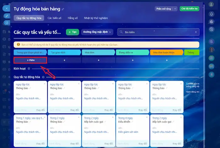The width and height of the screenshot is (220, 148).
Task: Select the green Thắng stage header
Action: 192,52
